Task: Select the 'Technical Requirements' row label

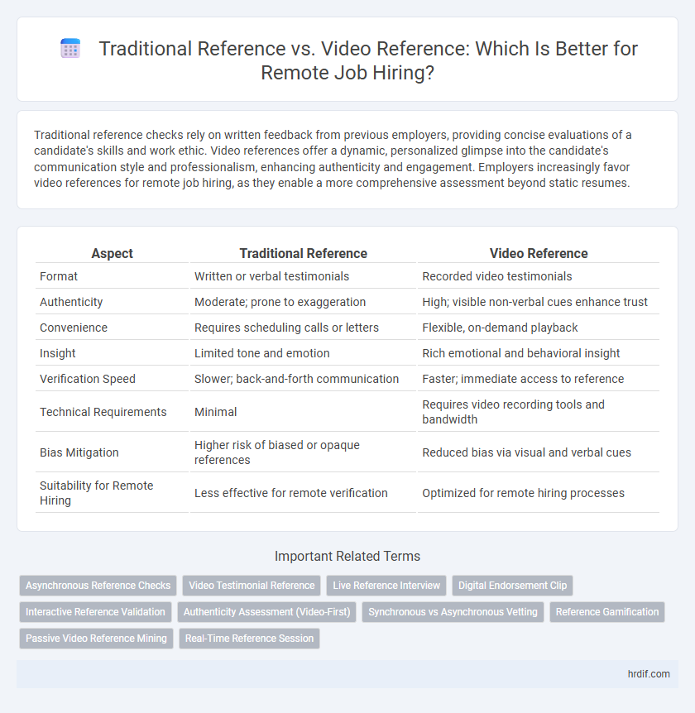Action: coord(103,412)
